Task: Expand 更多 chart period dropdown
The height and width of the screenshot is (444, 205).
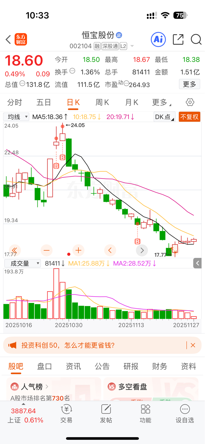Action: pyautogui.click(x=161, y=102)
